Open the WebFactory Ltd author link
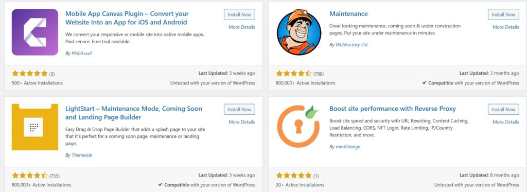This screenshot has width=527, height=192. coord(352,44)
